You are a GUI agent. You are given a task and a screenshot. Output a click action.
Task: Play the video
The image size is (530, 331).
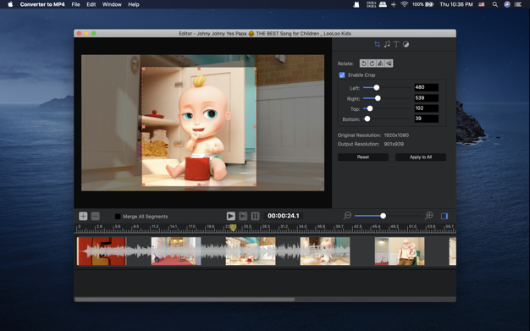pos(231,216)
